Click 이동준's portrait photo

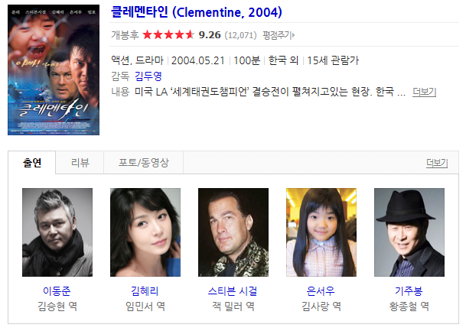pos(57,232)
